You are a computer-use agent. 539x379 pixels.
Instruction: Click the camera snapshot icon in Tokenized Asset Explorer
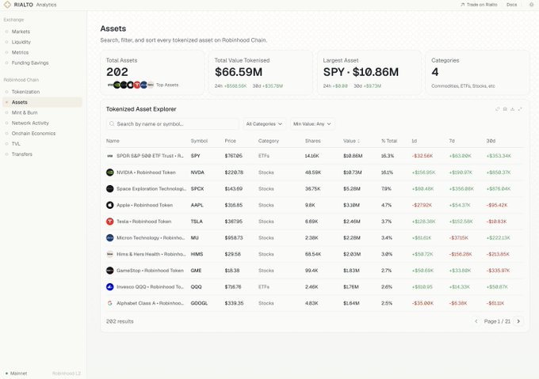pos(505,109)
